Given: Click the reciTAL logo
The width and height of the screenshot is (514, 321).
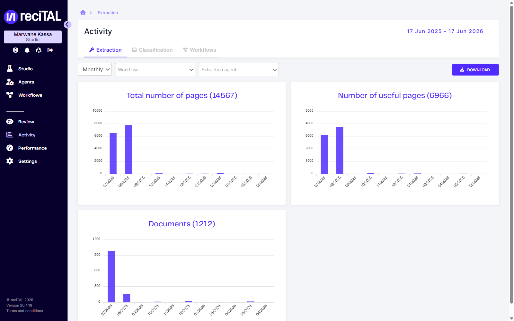Looking at the screenshot, I should (32, 17).
